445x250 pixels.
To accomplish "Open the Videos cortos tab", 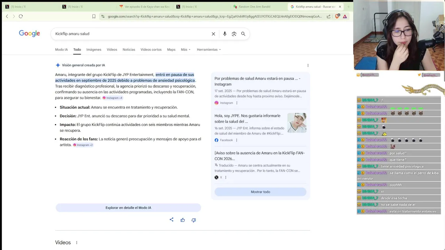I will click(x=151, y=50).
